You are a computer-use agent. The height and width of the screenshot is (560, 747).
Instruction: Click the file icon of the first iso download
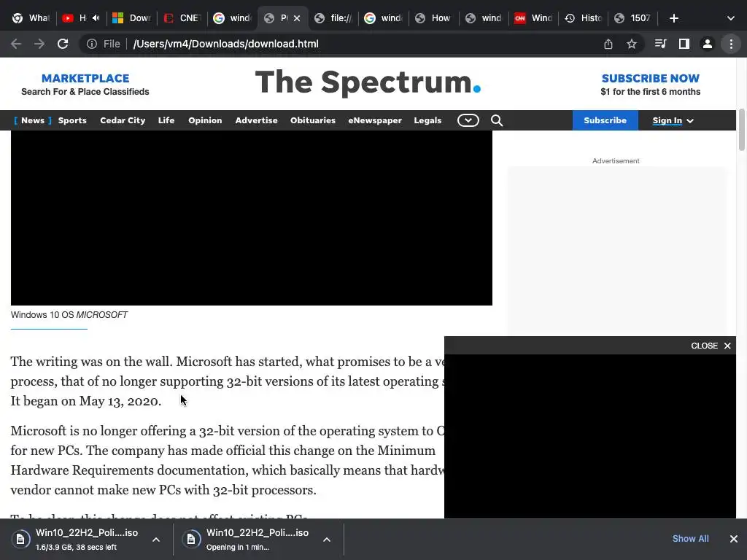[20, 539]
